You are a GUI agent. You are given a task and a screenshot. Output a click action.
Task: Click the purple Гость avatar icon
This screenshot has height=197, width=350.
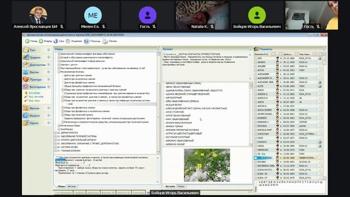148,15
